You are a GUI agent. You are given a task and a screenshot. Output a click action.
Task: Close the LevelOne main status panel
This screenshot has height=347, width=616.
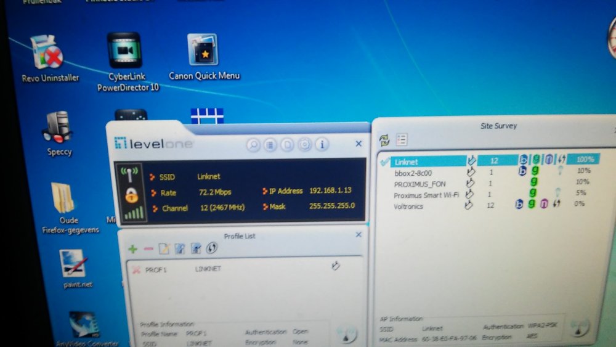tap(359, 144)
